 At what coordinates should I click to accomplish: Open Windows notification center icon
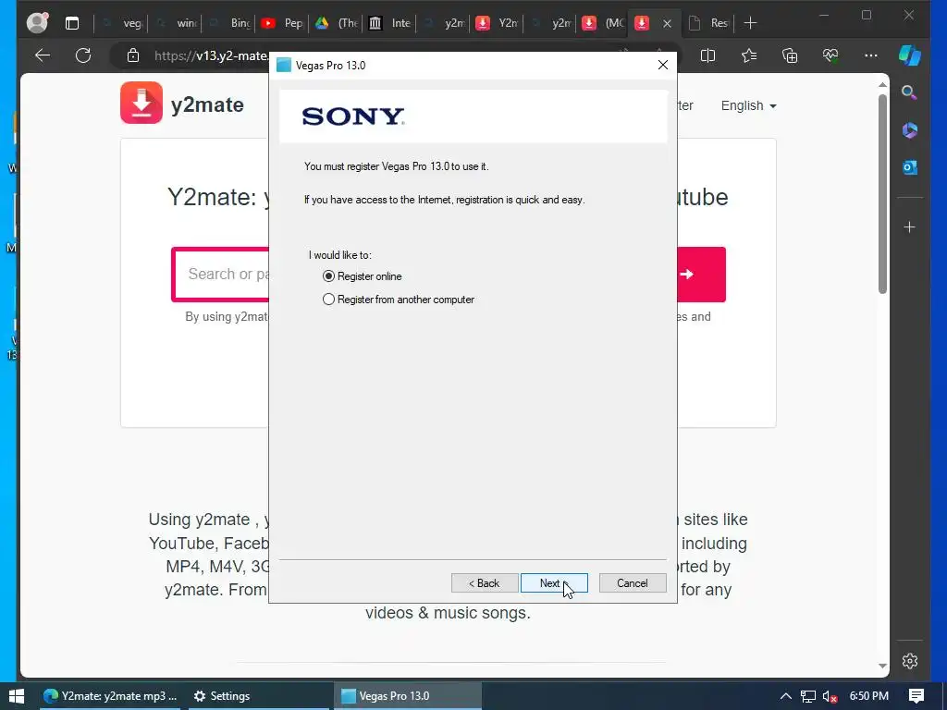tap(916, 696)
